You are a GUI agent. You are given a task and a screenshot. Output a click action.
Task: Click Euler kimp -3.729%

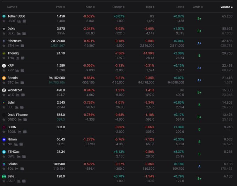[89, 103]
